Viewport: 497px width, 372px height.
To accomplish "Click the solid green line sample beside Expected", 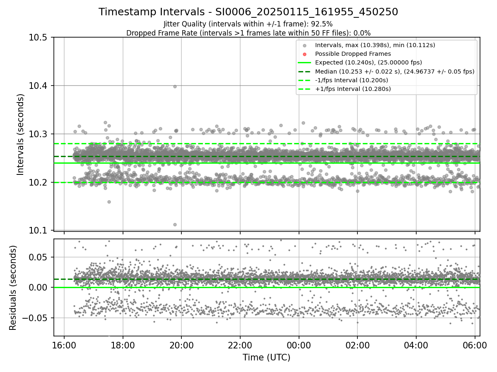I will coord(304,63).
